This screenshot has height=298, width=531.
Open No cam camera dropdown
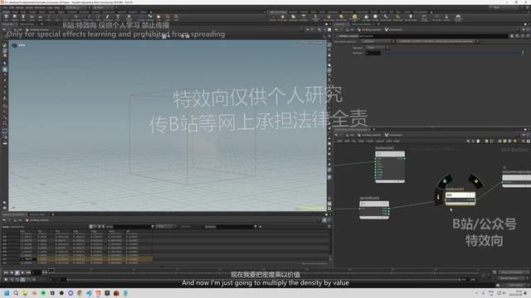[x=319, y=43]
